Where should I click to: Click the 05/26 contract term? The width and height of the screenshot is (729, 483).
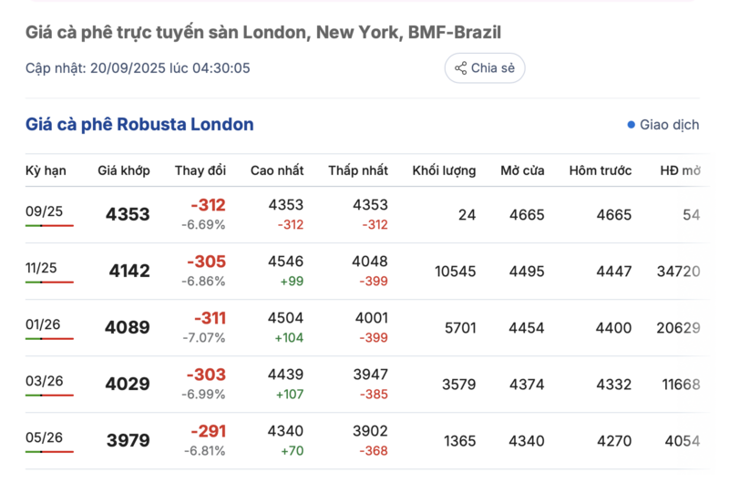click(43, 437)
